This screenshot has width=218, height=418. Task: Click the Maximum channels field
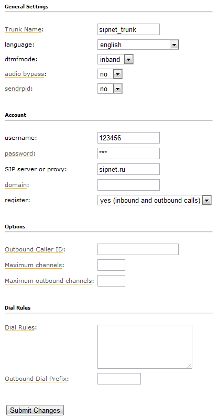coord(111,265)
